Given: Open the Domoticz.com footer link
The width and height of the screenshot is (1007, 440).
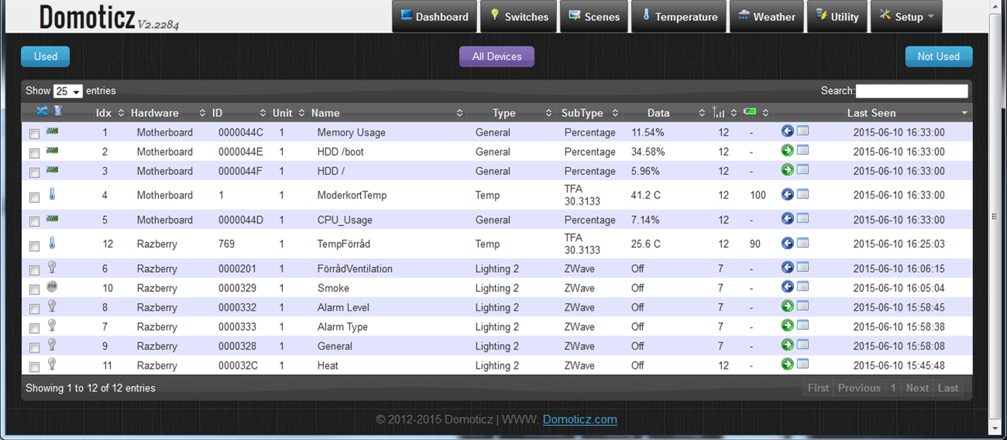Looking at the screenshot, I should coord(579,420).
